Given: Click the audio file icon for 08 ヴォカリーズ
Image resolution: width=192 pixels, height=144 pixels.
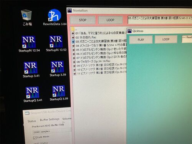Looking at the screenshot, I should coord(74,62).
